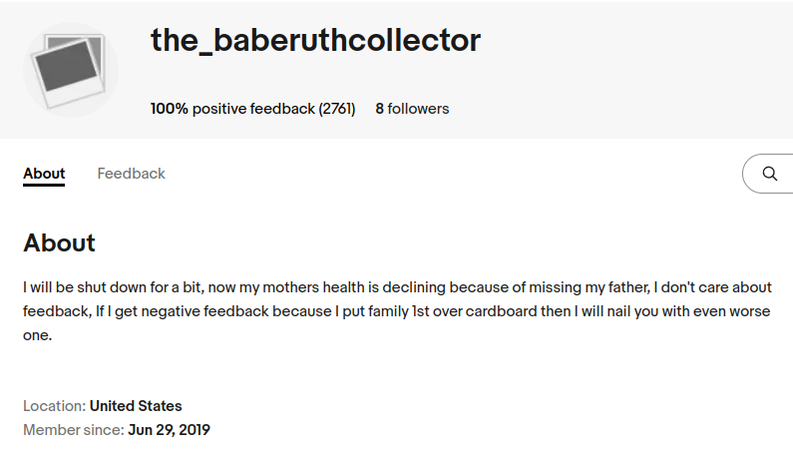Click the the_baberuthcollector username heading
Image resolution: width=793 pixels, height=455 pixels.
(x=315, y=41)
